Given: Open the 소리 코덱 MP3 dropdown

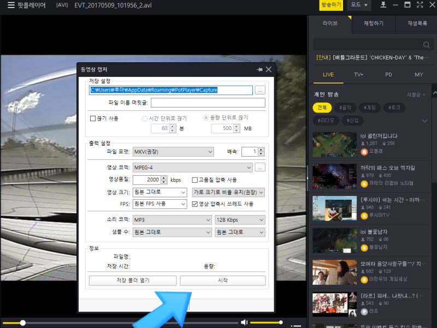Looking at the screenshot, I should pos(172,220).
